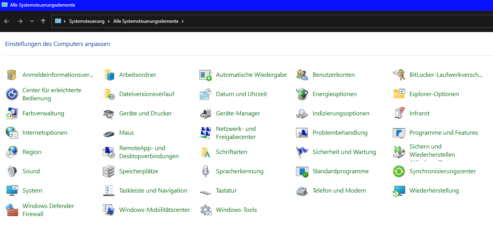This screenshot has height=230, width=493.
Task: Open the Wiederherstellung icon
Action: [399, 191]
